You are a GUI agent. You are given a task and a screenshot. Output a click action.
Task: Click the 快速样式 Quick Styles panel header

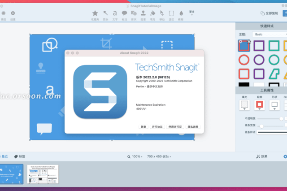tap(267, 26)
